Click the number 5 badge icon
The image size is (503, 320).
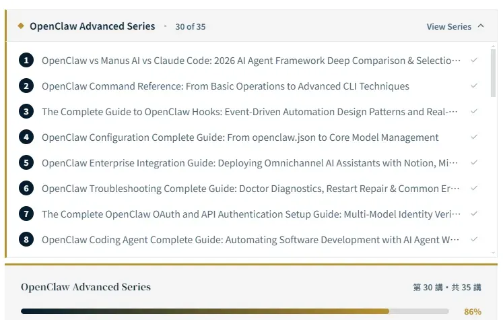tap(26, 162)
